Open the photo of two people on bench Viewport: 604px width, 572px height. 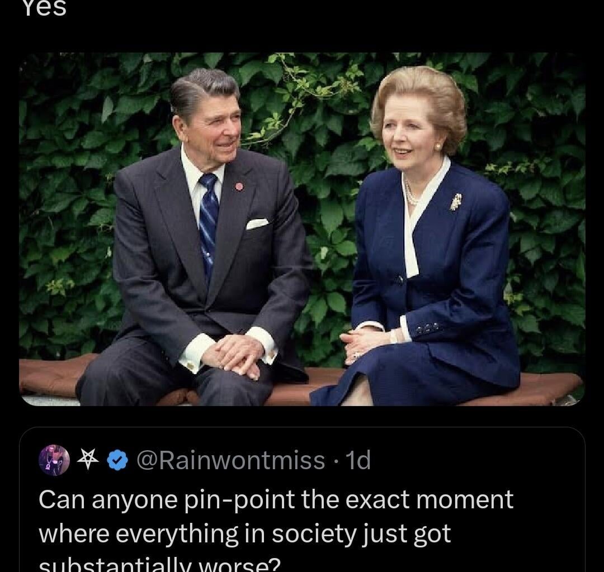[x=302, y=229]
